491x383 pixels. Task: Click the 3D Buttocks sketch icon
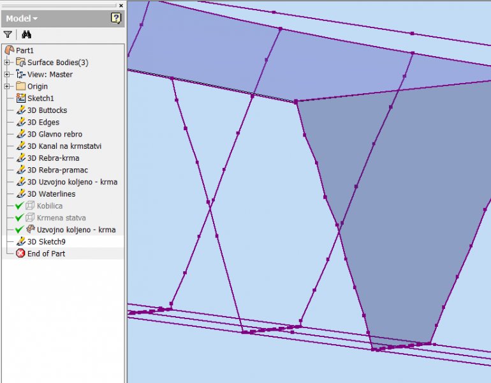pos(20,110)
